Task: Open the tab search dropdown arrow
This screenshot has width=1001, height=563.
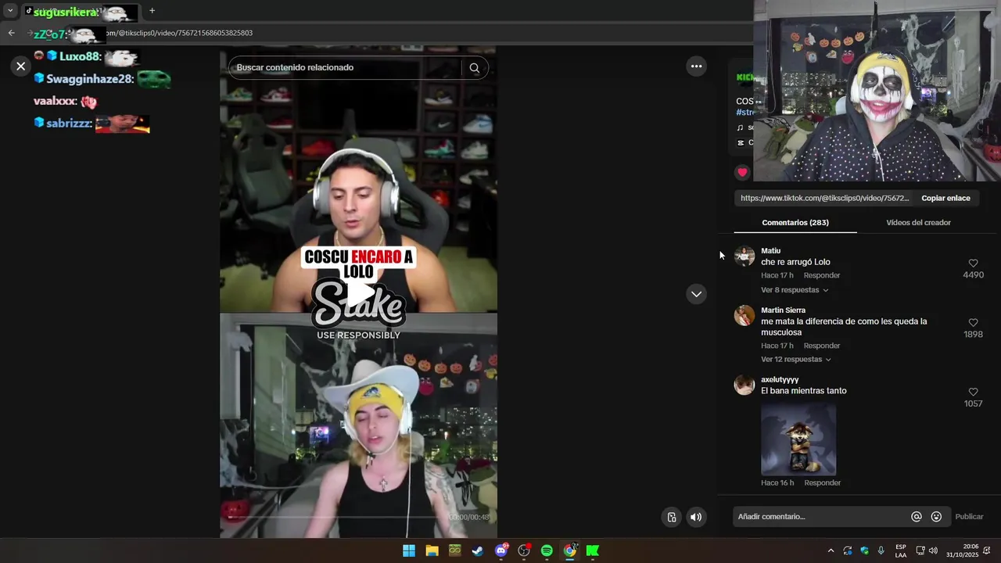Action: [x=10, y=11]
